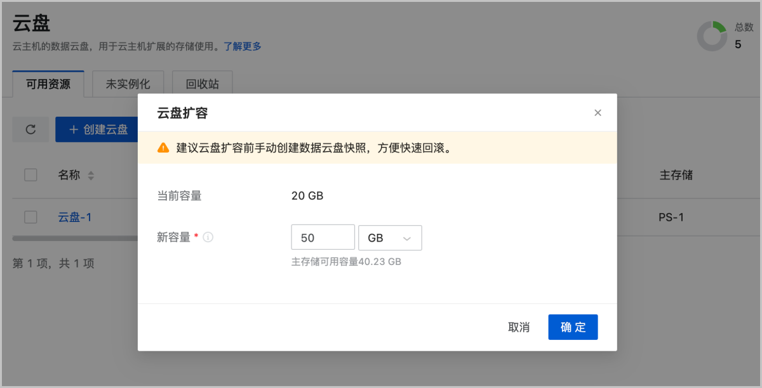Click the 取消 button
Viewport: 762px width, 388px height.
[x=519, y=327]
